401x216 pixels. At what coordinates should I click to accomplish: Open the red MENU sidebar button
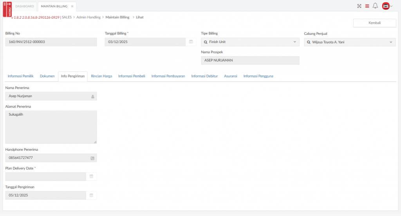point(7,9)
